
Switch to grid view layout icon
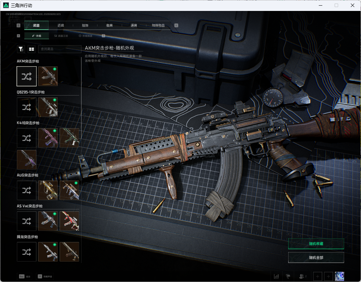(31, 49)
